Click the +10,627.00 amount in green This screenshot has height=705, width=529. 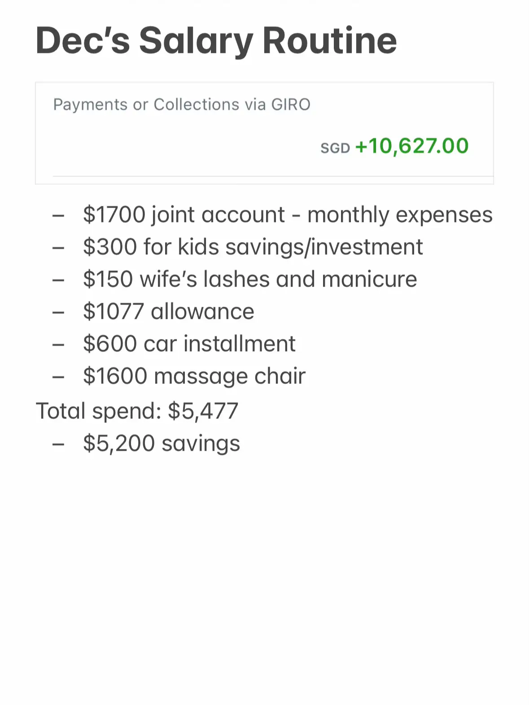click(411, 146)
